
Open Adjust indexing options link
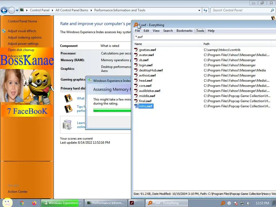pyautogui.click(x=25, y=37)
